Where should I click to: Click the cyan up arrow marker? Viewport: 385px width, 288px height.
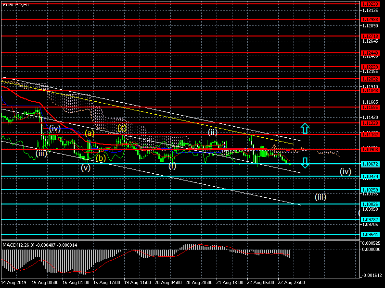click(305, 128)
